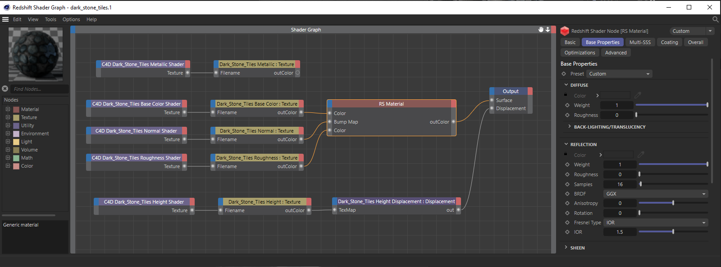The width and height of the screenshot is (721, 267).
Task: Click the vertical arrows icon in Shader Graph header
Action: (548, 30)
